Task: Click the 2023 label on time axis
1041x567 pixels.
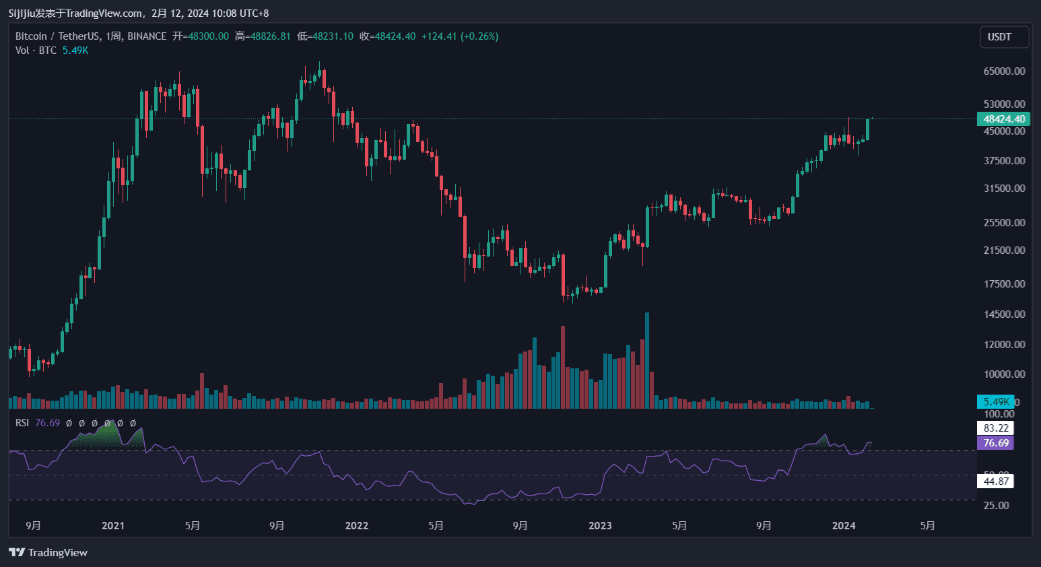Action: coord(600,525)
